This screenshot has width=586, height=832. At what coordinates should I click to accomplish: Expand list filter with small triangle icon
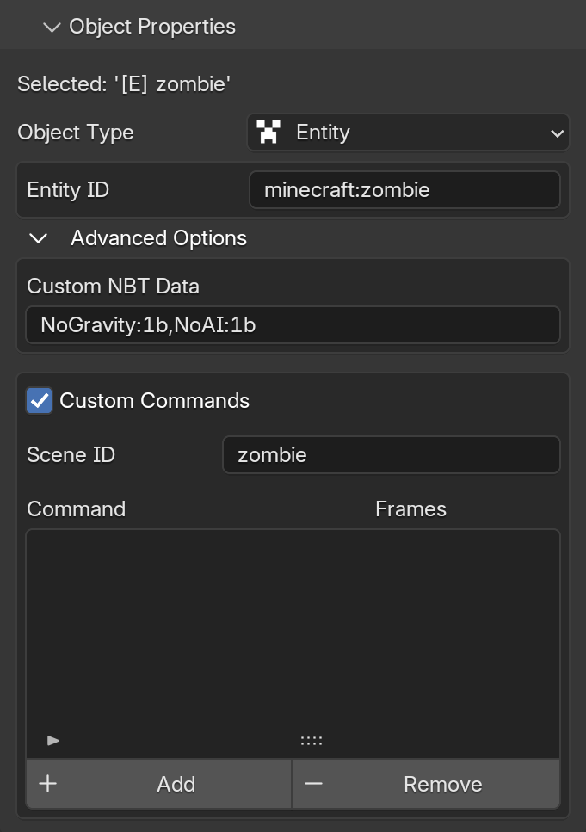[x=52, y=740]
